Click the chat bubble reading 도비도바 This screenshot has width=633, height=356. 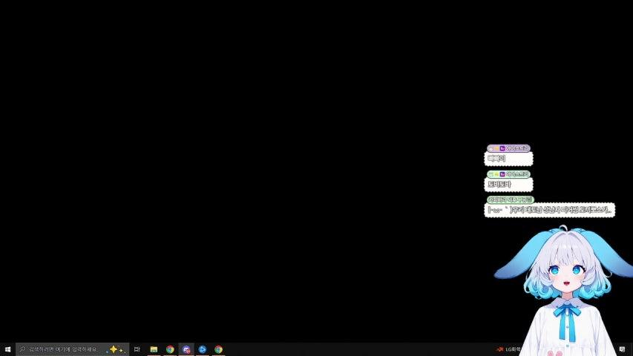click(x=508, y=185)
